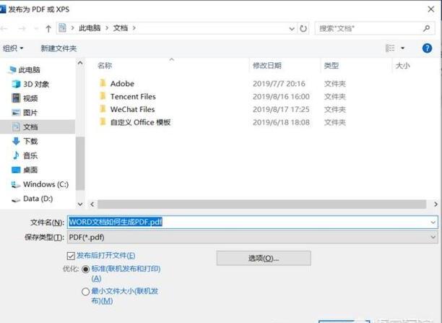Click the 2019/6/18 18:08 date cell
Viewport: 442px width, 323px height.
(281, 122)
